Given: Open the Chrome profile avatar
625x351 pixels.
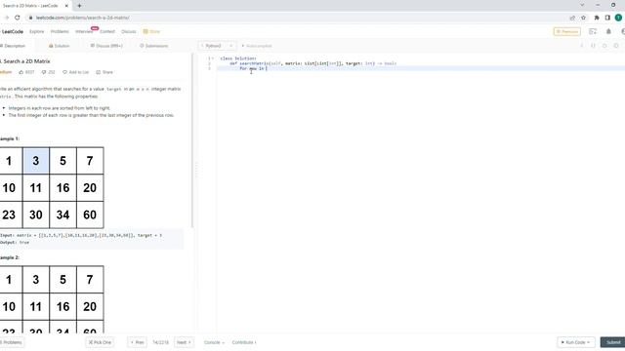Looking at the screenshot, I should tap(618, 18).
